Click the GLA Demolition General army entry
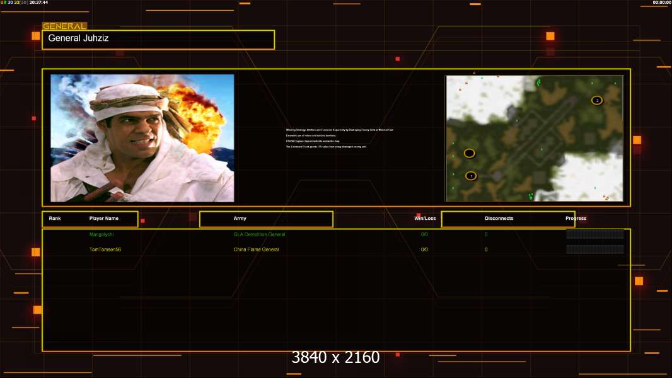This screenshot has height=378, width=672. 259,234
